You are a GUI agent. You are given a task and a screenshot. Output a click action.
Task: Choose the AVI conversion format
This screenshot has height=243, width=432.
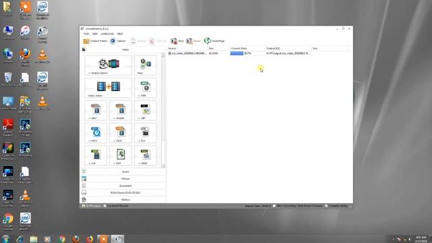click(x=96, y=156)
